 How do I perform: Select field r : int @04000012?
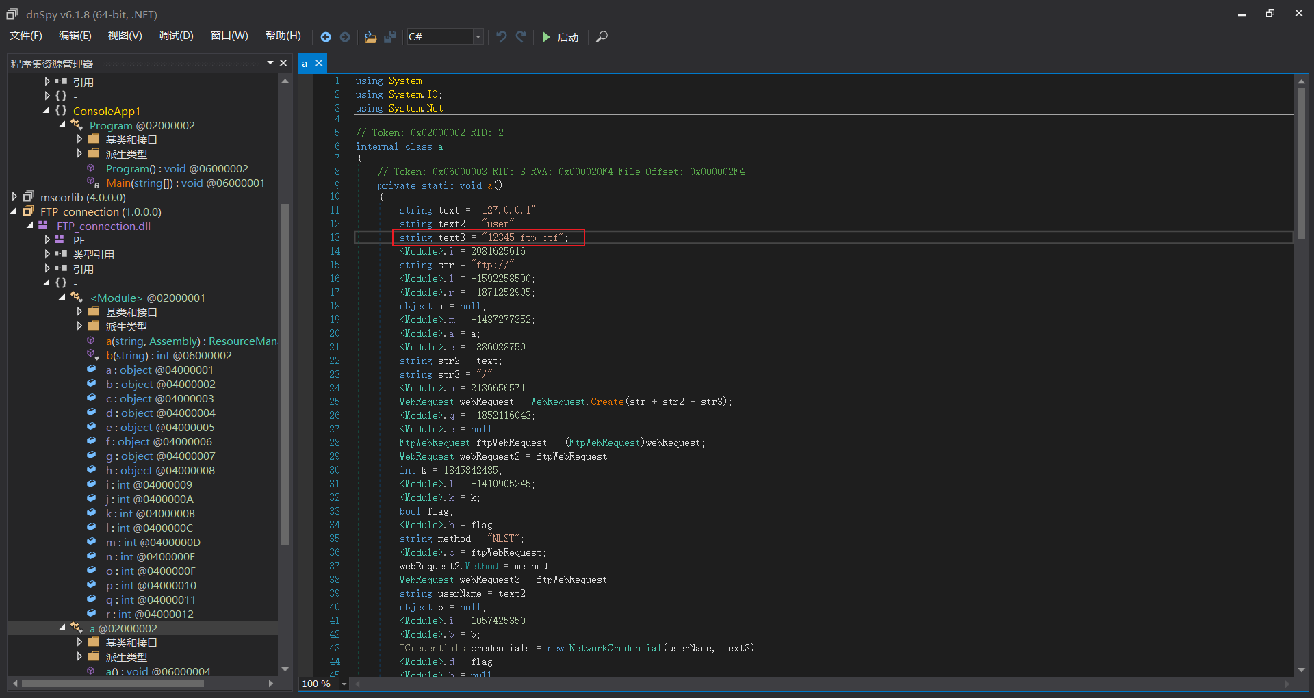[x=149, y=614]
